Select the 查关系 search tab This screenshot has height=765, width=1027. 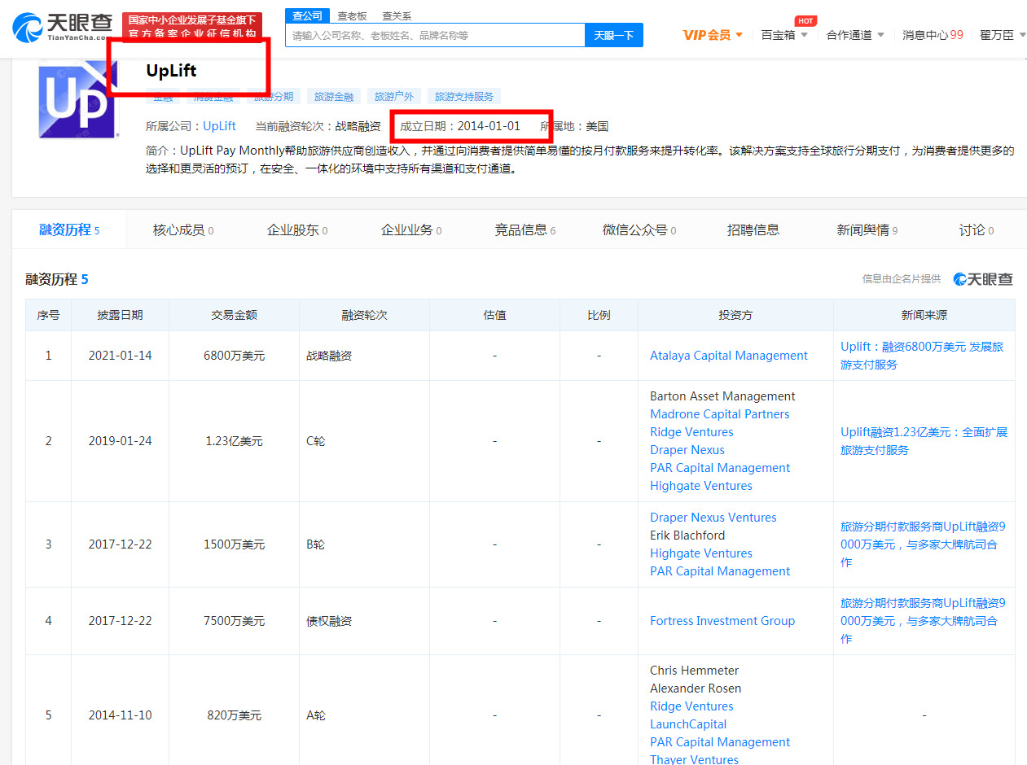pyautogui.click(x=397, y=15)
